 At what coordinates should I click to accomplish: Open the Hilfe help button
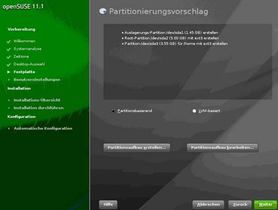point(108,205)
